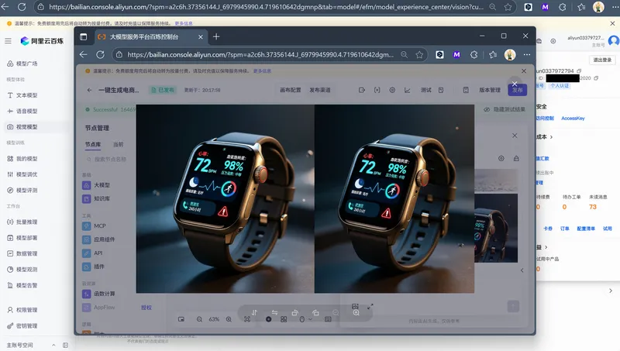Click the chart statistics icon in workflow toolbar

coord(408,90)
